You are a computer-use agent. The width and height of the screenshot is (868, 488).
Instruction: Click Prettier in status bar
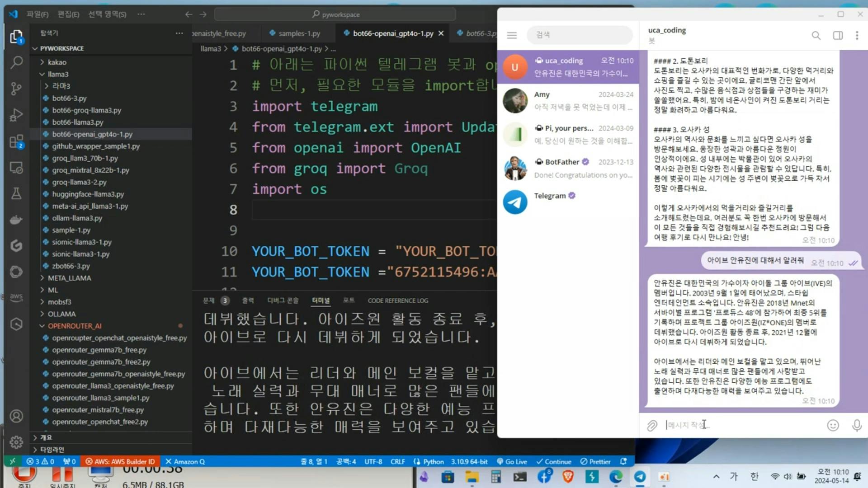[595, 461]
